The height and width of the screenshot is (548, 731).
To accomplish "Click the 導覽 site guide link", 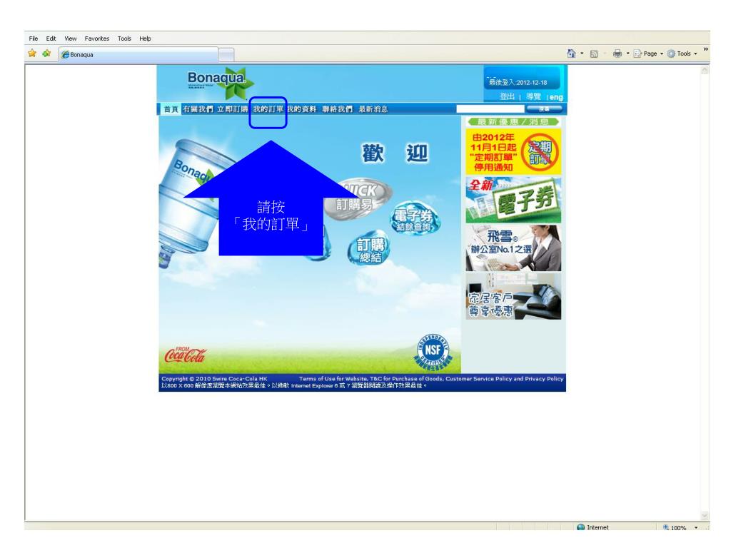I will (533, 96).
